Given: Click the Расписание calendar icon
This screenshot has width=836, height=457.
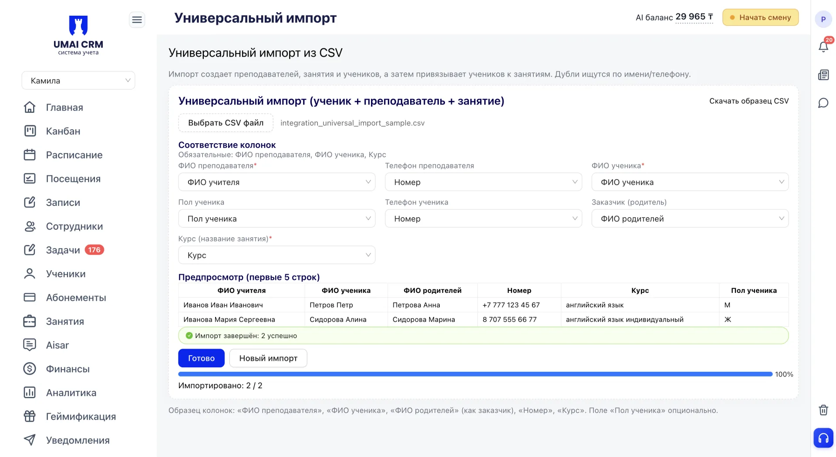Looking at the screenshot, I should [30, 155].
